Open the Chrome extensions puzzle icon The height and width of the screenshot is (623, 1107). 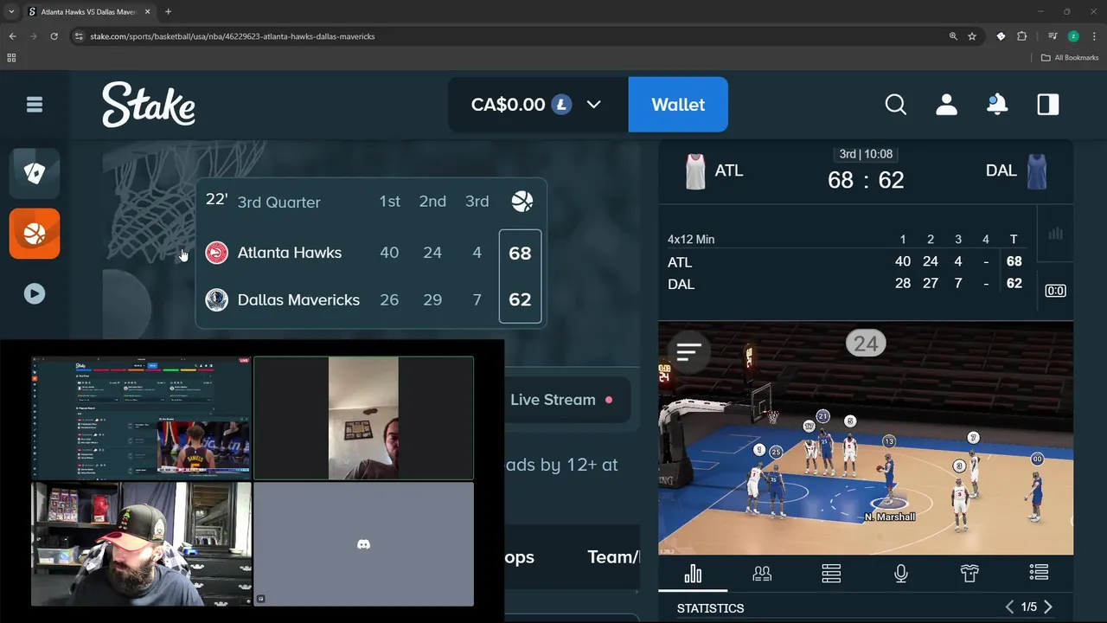[1022, 36]
